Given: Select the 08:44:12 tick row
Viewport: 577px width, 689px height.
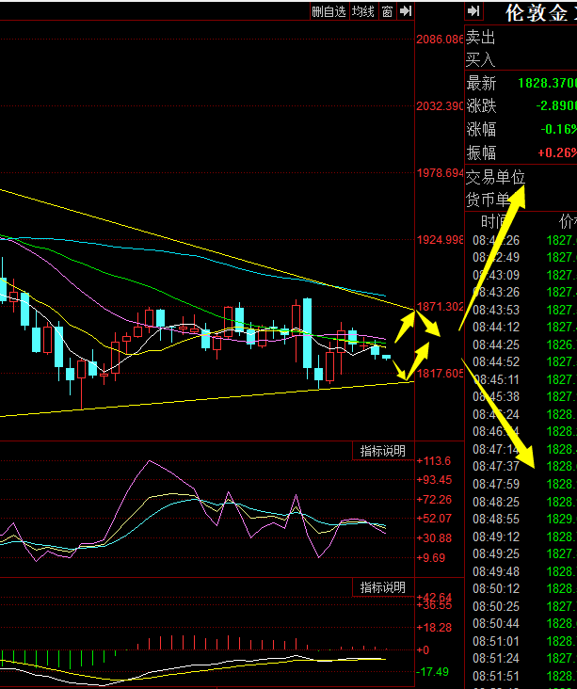Looking at the screenshot, I should [x=521, y=327].
